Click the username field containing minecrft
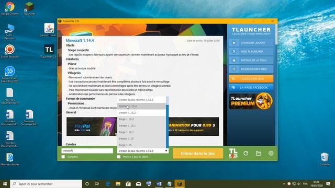The height and width of the screenshot is (188, 335). pyautogui.click(x=87, y=151)
